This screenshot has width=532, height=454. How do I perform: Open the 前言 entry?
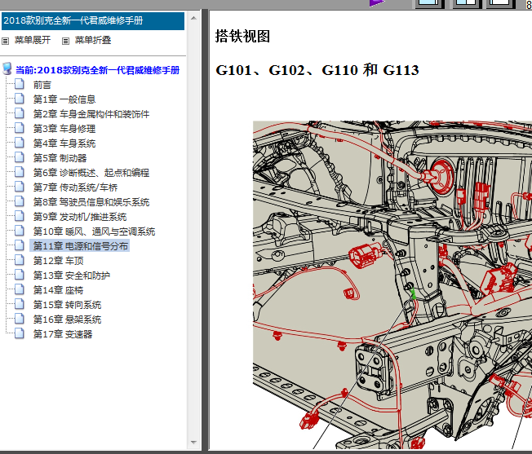tap(42, 85)
